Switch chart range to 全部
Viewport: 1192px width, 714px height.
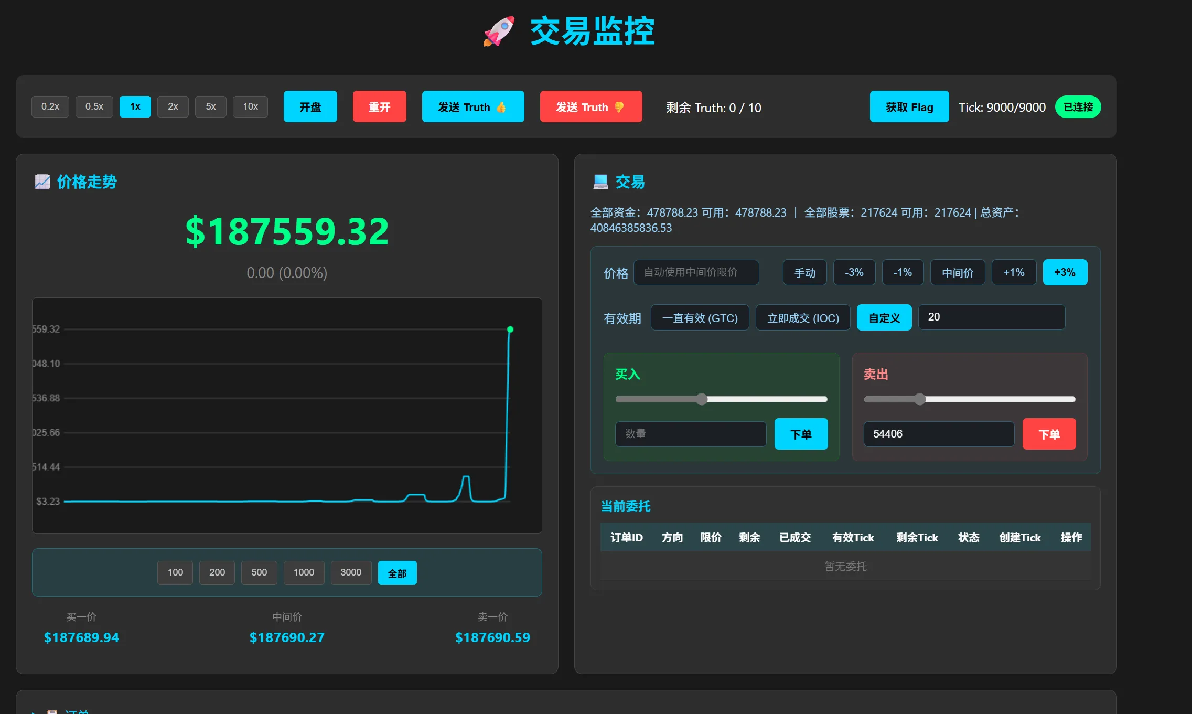click(x=397, y=573)
